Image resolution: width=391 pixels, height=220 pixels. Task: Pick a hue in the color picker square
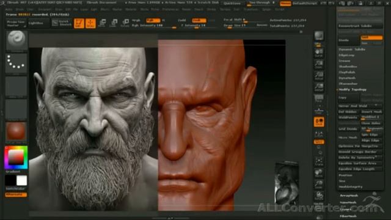(16, 158)
